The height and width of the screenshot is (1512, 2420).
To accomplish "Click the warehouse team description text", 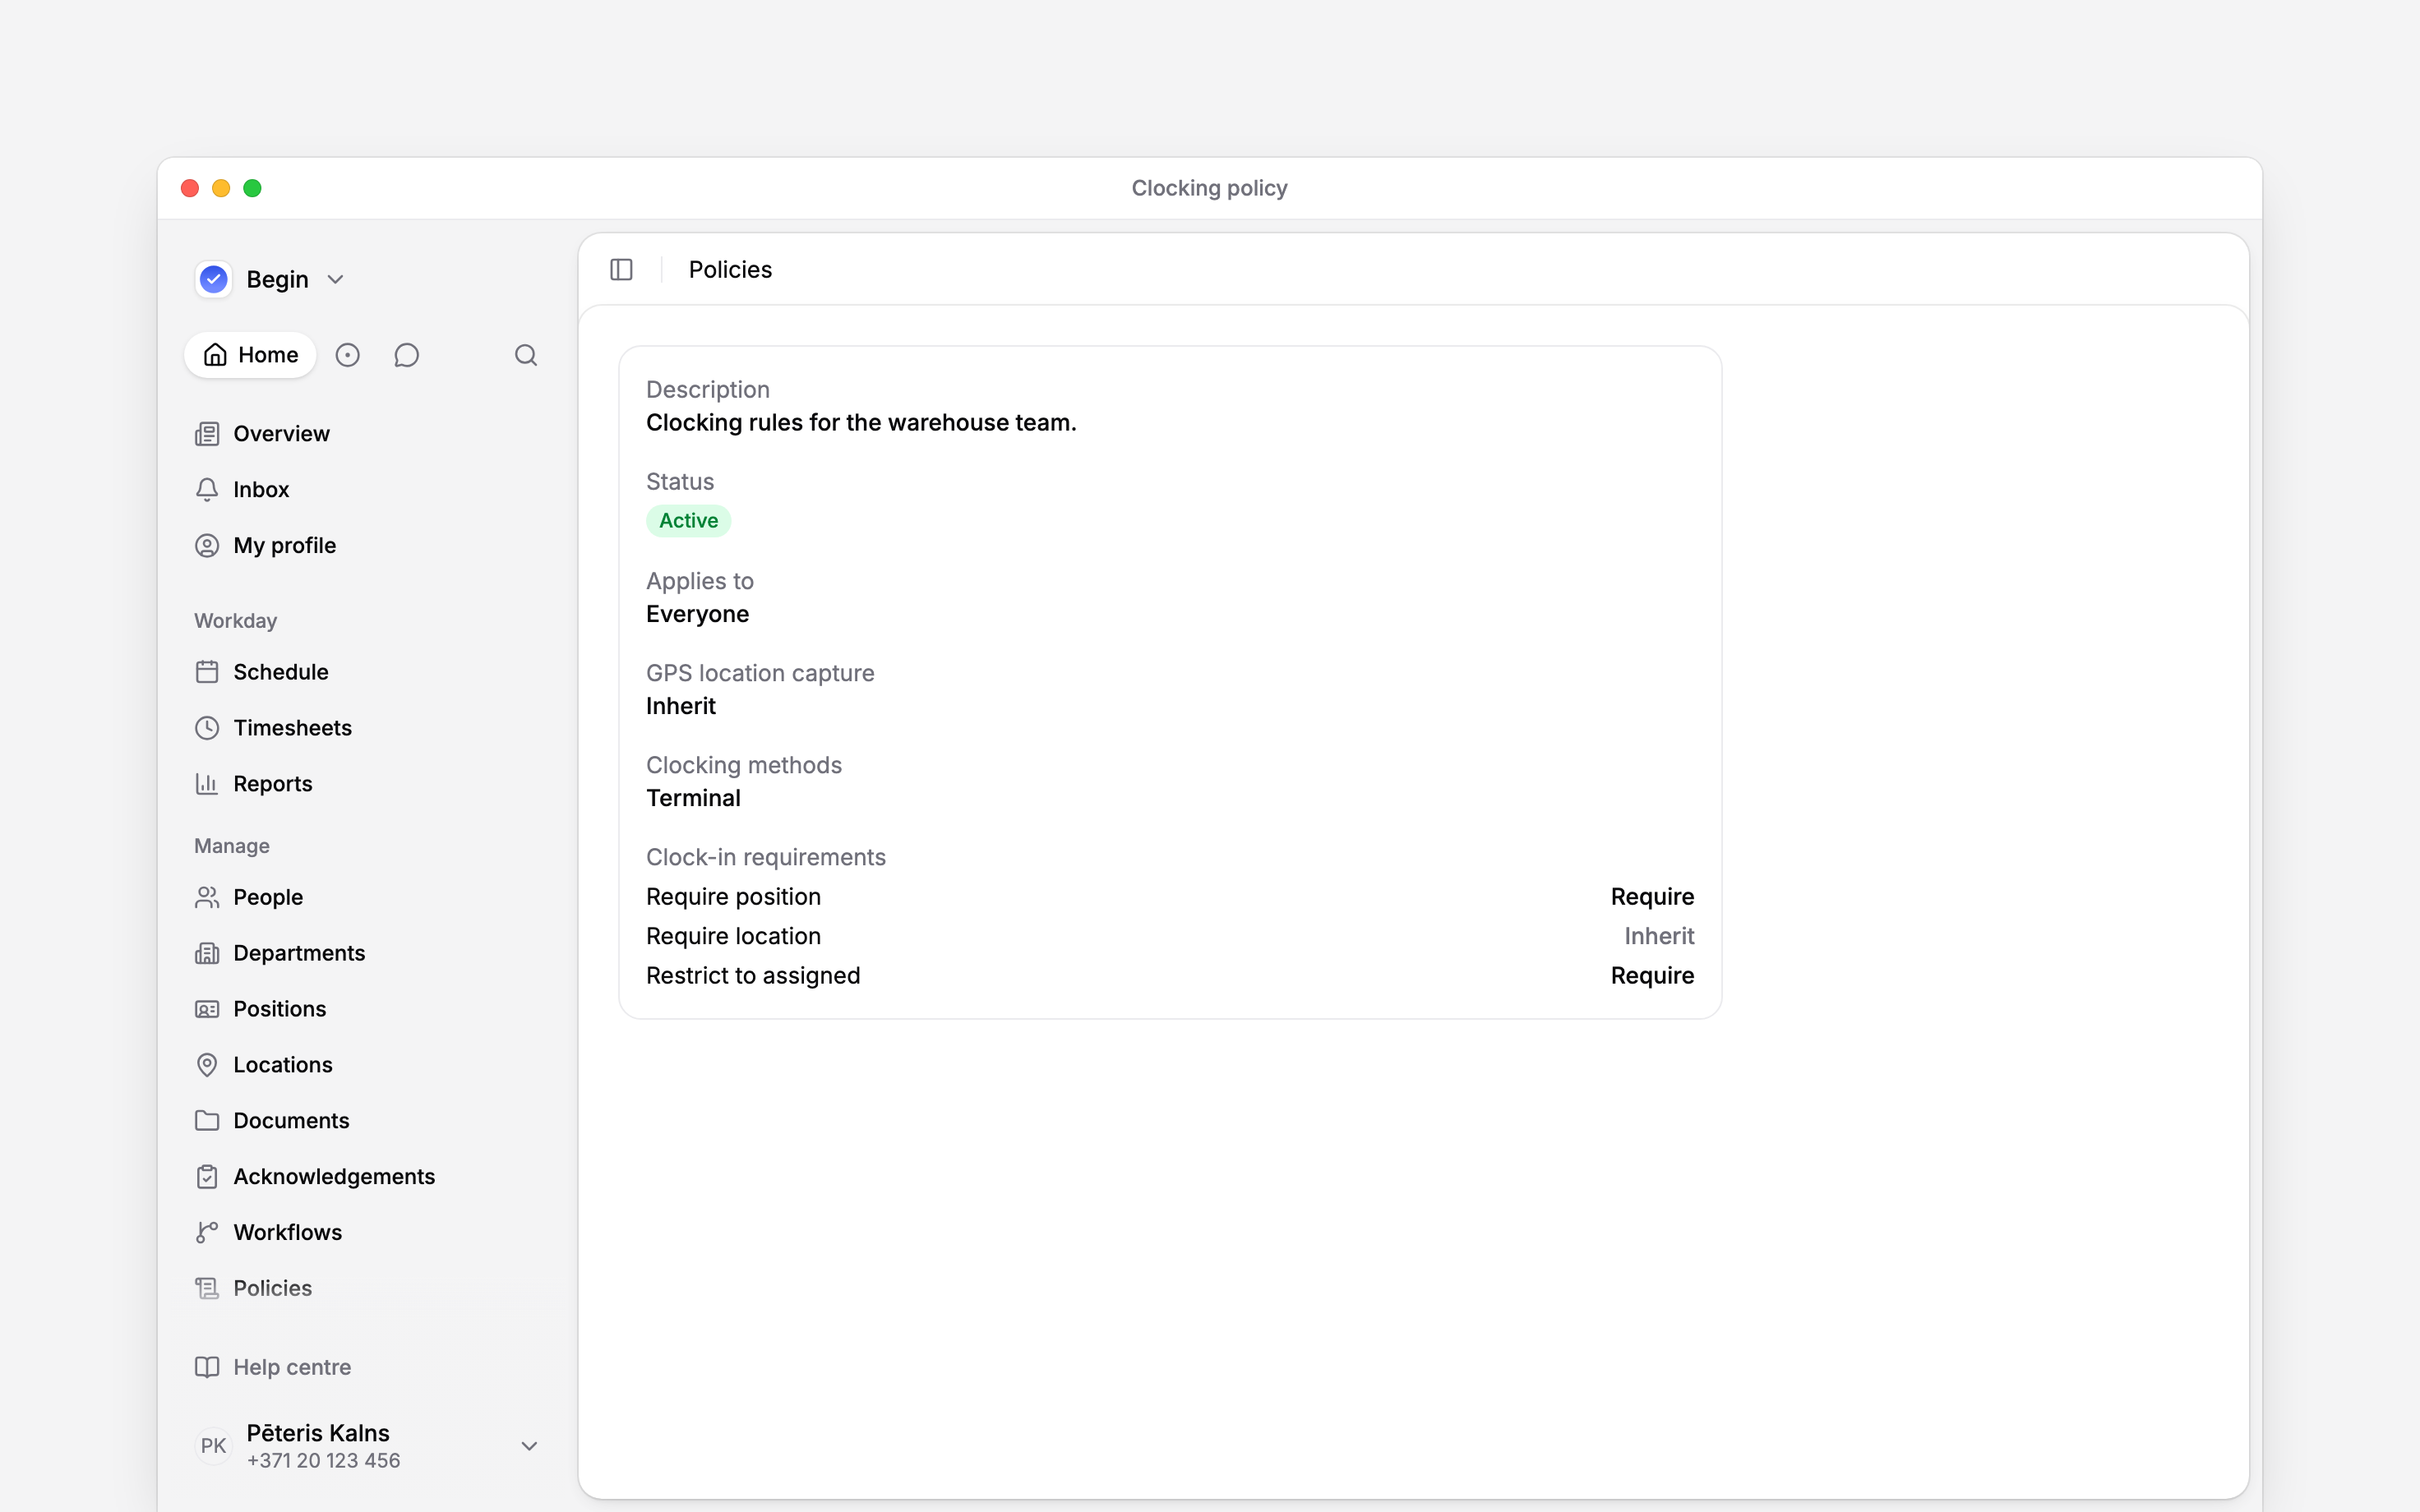I will (861, 423).
